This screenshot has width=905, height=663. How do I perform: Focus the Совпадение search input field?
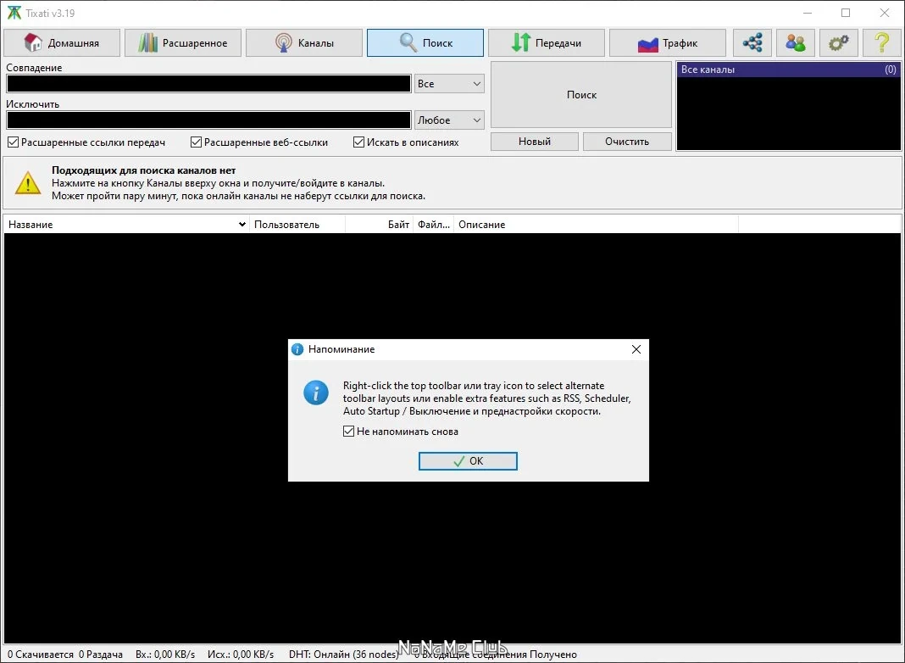click(x=209, y=84)
